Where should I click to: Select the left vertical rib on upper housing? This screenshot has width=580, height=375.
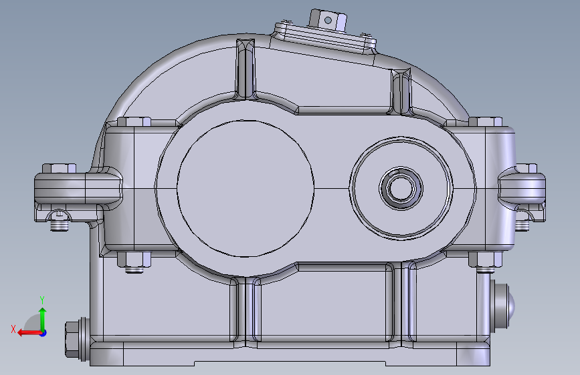point(246,69)
